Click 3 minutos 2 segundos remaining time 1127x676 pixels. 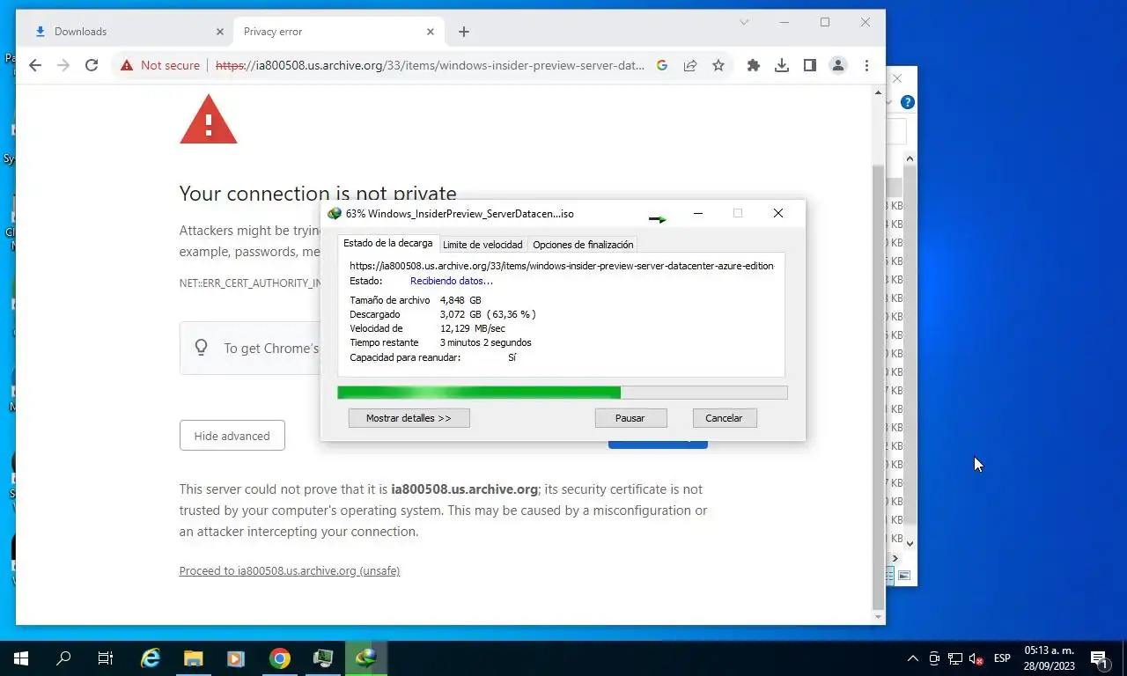pyautogui.click(x=486, y=342)
